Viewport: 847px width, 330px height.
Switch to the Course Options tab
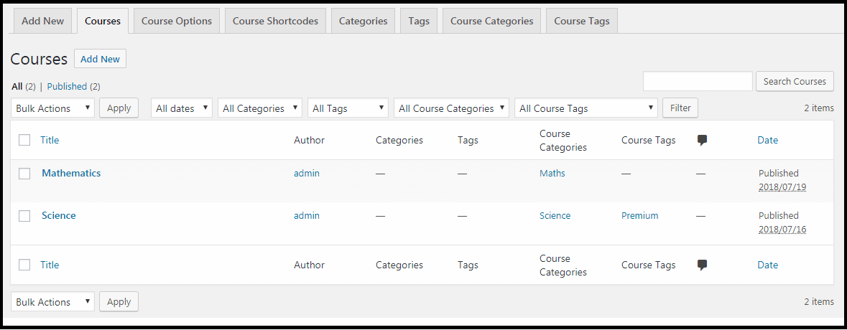pos(177,21)
